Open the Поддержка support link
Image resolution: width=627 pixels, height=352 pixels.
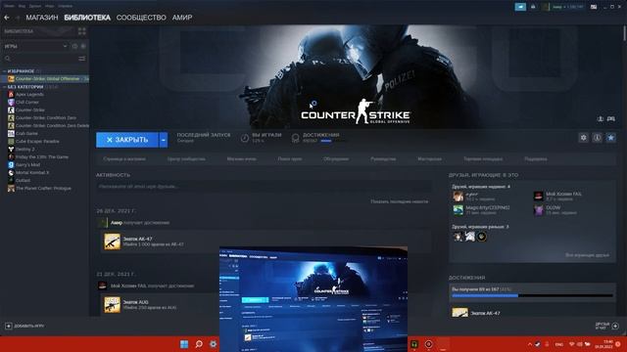point(536,158)
